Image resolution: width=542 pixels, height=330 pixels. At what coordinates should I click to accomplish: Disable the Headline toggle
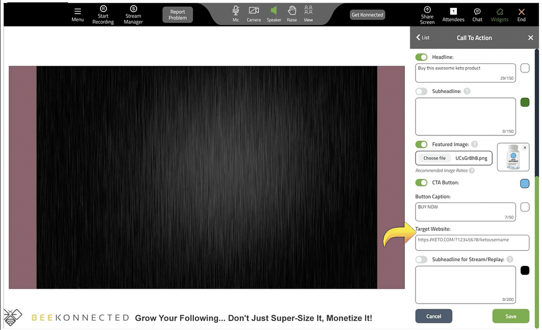(x=421, y=57)
